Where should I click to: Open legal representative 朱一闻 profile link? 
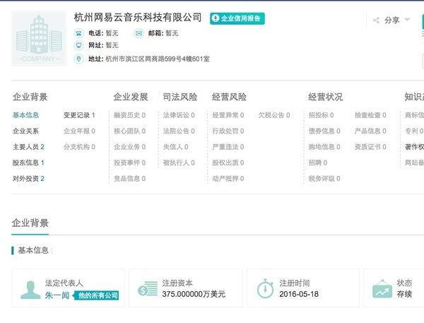click(x=57, y=295)
